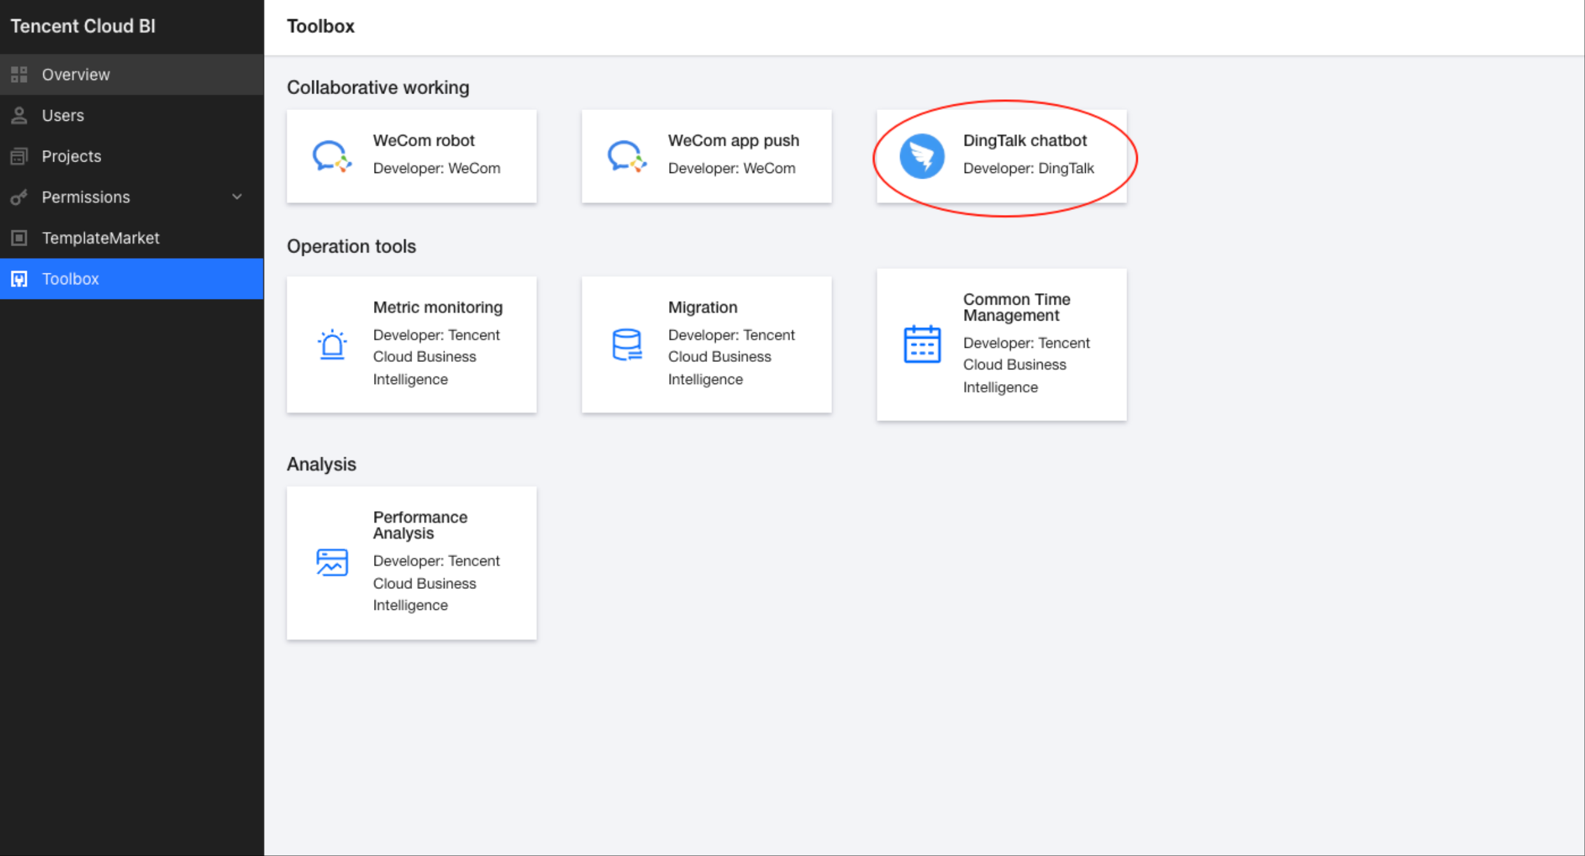Image resolution: width=1585 pixels, height=856 pixels.
Task: Open Overview in the sidebar
Action: pos(76,74)
